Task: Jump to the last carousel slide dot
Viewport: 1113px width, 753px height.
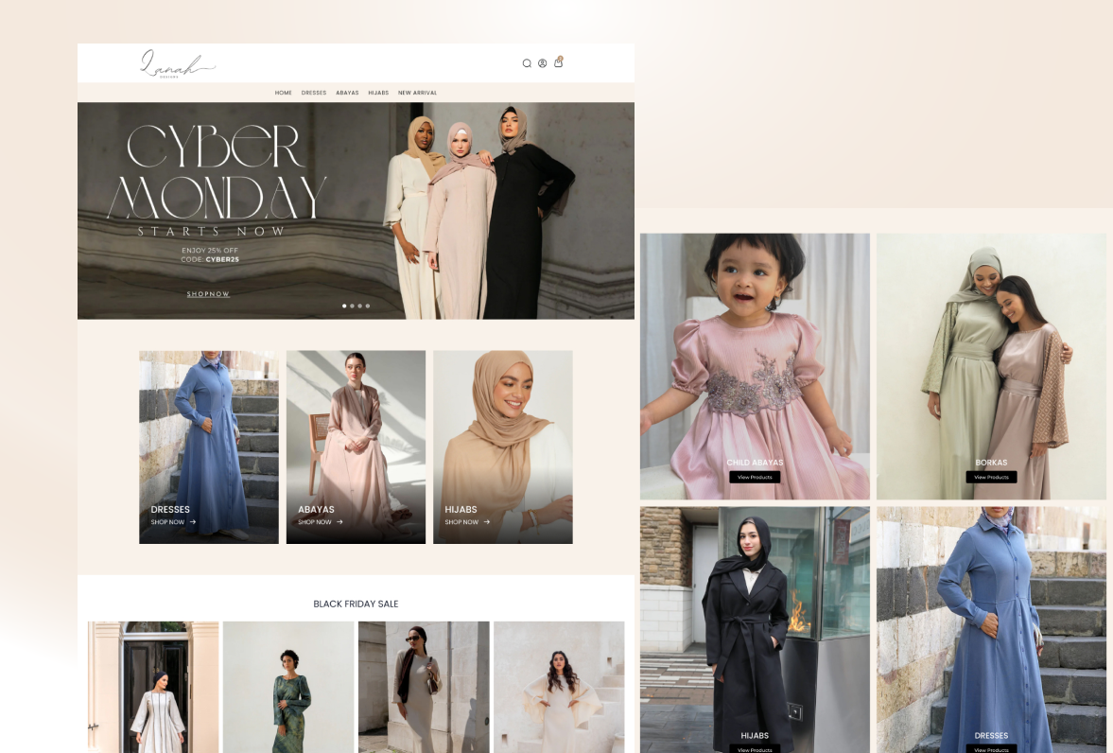Action: (x=368, y=306)
